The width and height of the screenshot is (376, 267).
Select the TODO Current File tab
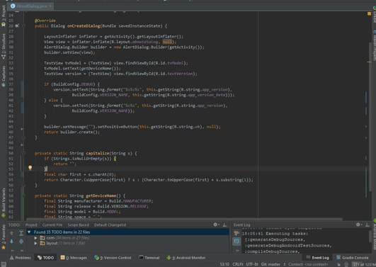coord(52,225)
